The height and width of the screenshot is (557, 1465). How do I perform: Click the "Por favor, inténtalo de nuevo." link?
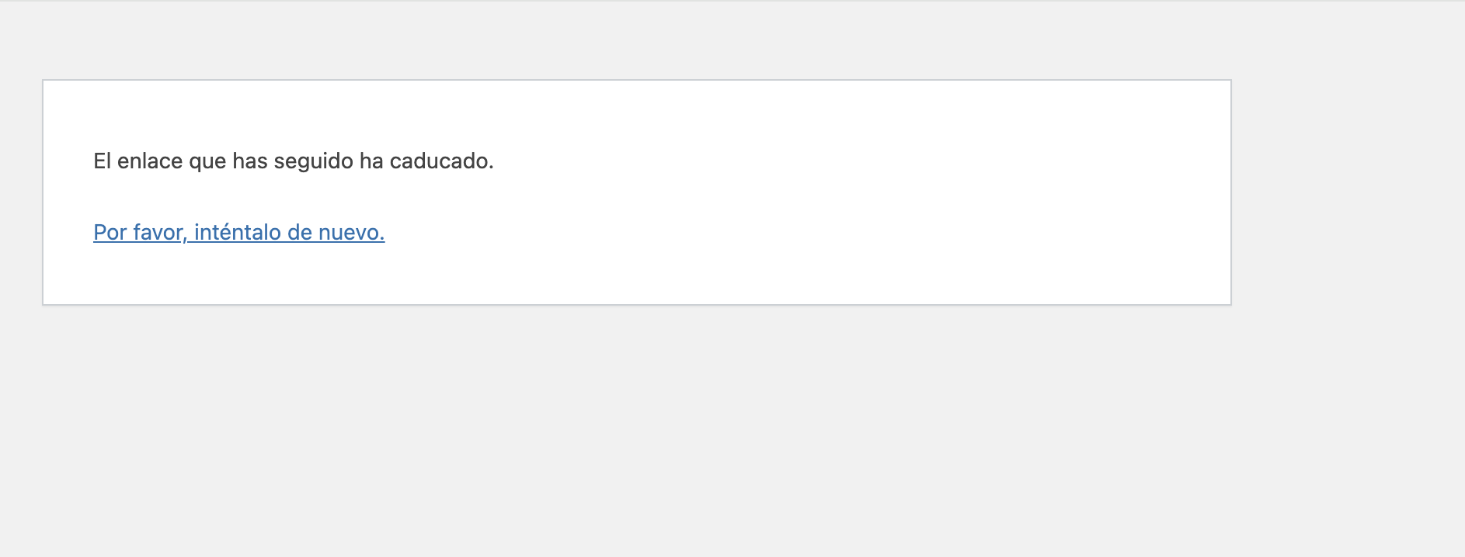[x=238, y=232]
